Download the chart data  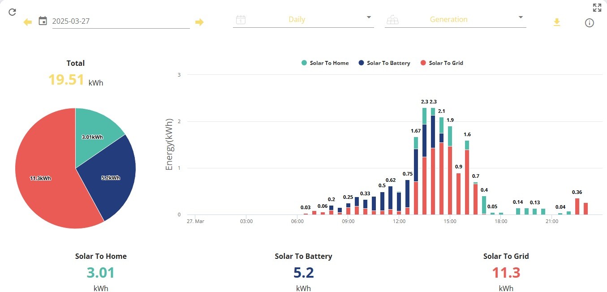point(557,22)
